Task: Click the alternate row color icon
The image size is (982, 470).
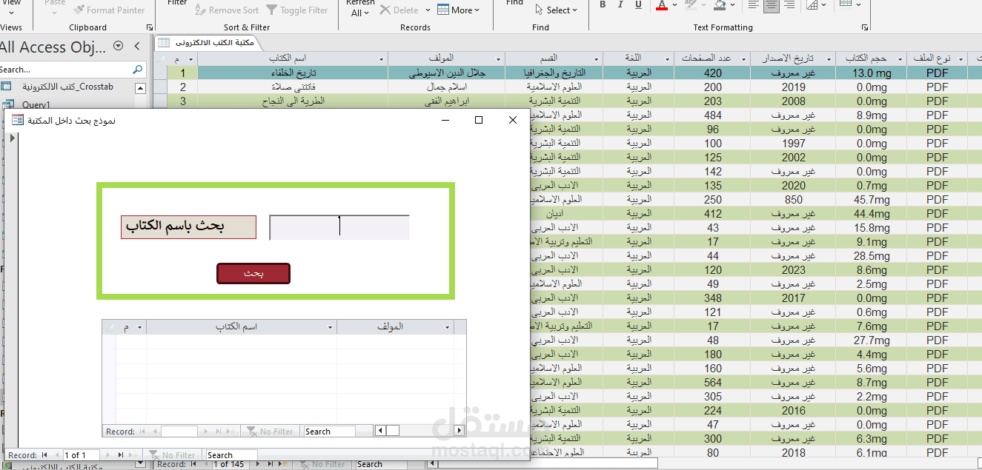Action: (846, 5)
